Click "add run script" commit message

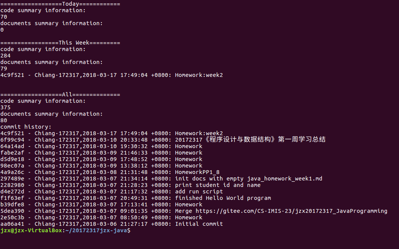click(199, 192)
